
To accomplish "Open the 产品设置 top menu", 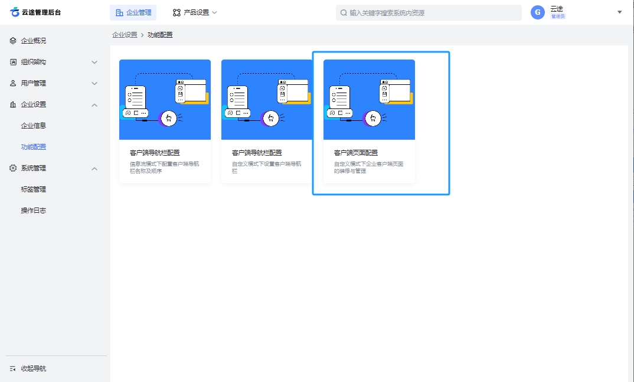I will pos(195,13).
